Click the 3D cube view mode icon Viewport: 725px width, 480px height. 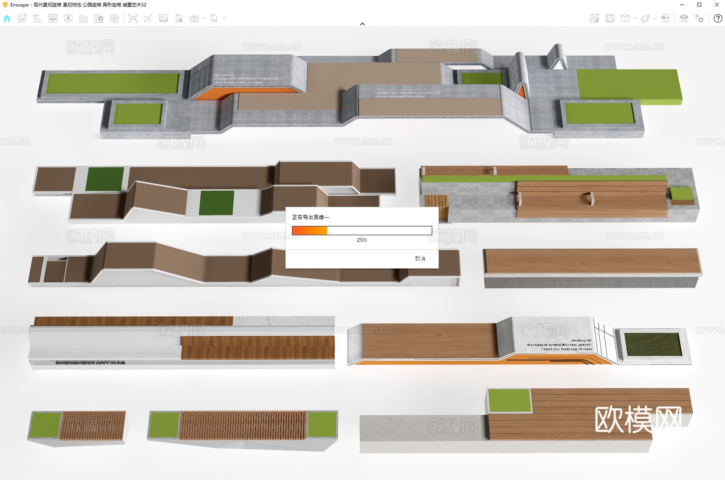point(625,19)
